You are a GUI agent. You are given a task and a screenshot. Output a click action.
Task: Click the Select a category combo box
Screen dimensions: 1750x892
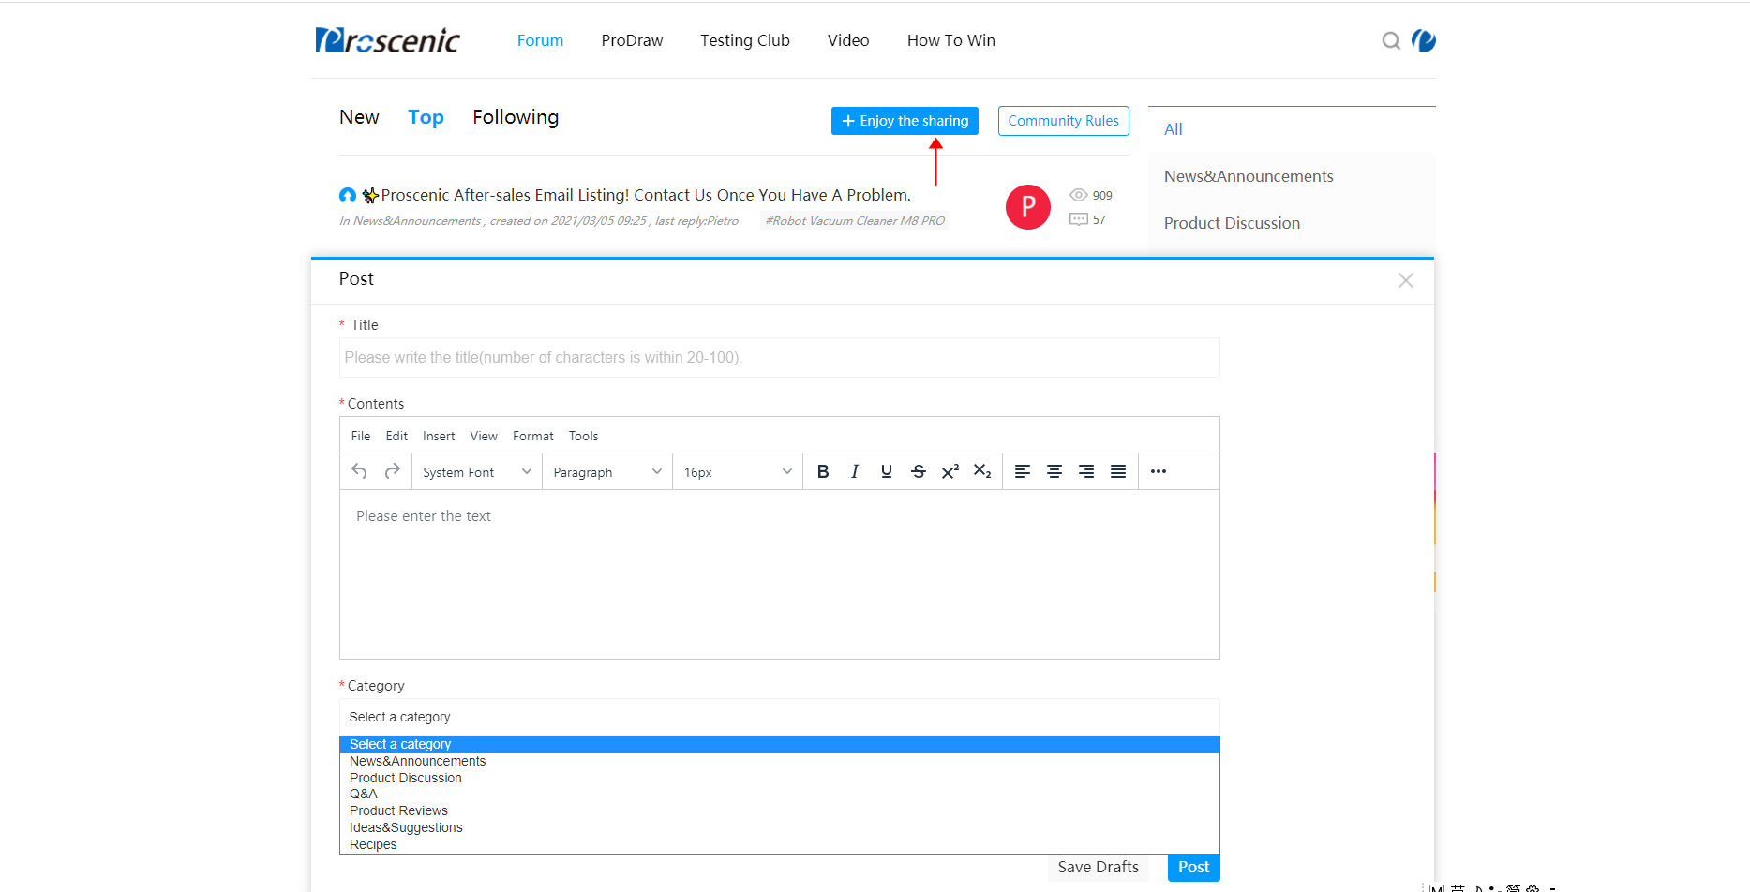pos(780,717)
